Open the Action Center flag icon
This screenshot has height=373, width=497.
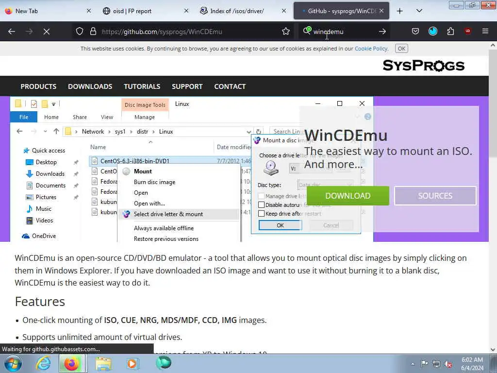tap(424, 364)
